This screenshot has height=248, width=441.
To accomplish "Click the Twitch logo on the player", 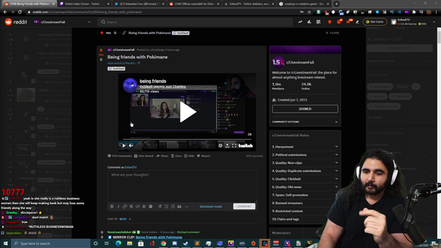I will (245, 145).
